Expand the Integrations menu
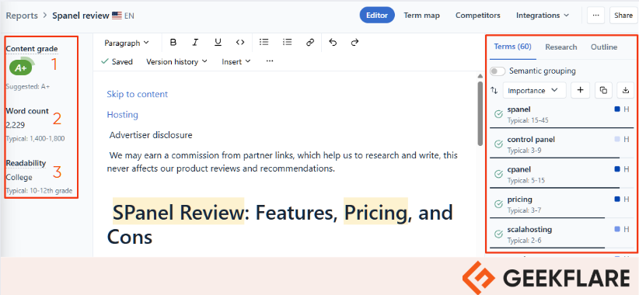The image size is (639, 295). [543, 16]
